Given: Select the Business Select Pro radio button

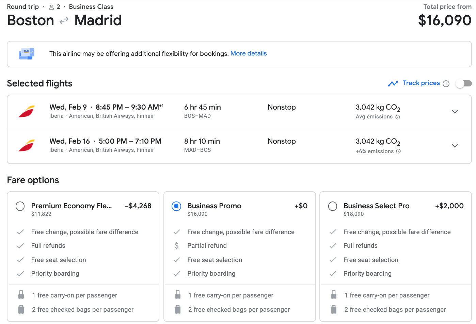Looking at the screenshot, I should pos(332,206).
